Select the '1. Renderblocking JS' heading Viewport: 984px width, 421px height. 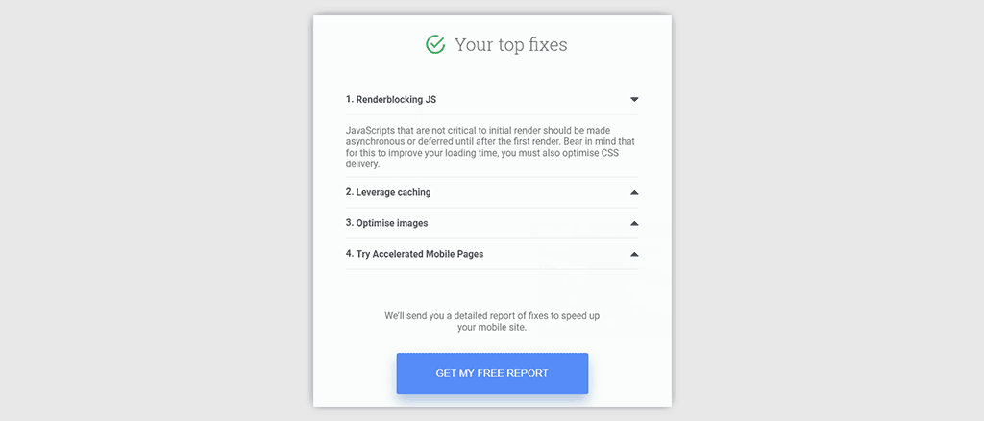391,99
